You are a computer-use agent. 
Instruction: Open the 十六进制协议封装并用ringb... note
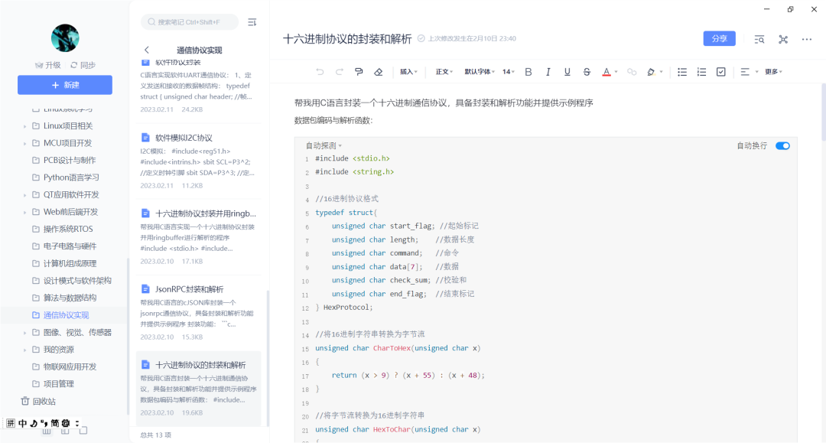199,237
